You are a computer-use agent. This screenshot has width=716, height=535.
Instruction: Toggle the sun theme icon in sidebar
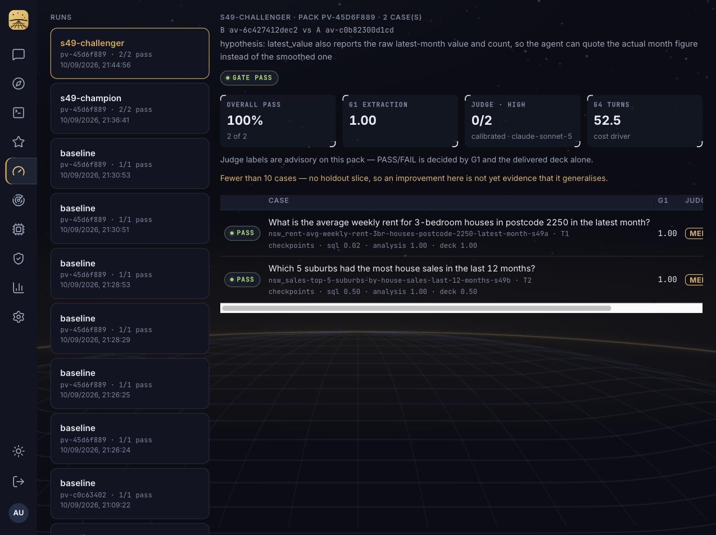(19, 451)
